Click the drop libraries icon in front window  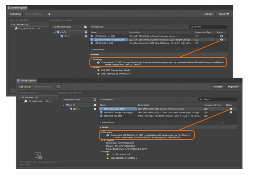click(38, 156)
